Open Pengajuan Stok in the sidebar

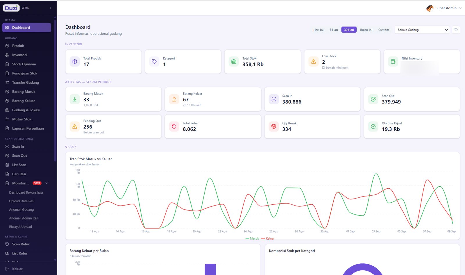coord(26,73)
